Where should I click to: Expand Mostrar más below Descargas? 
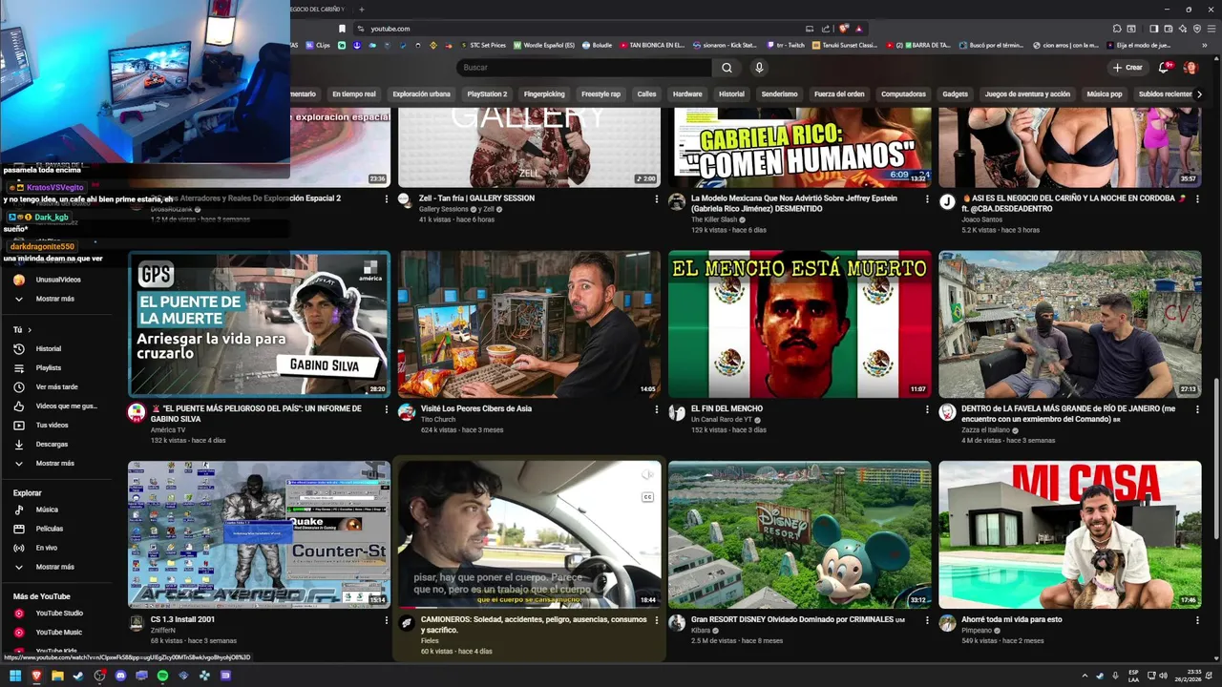54,464
